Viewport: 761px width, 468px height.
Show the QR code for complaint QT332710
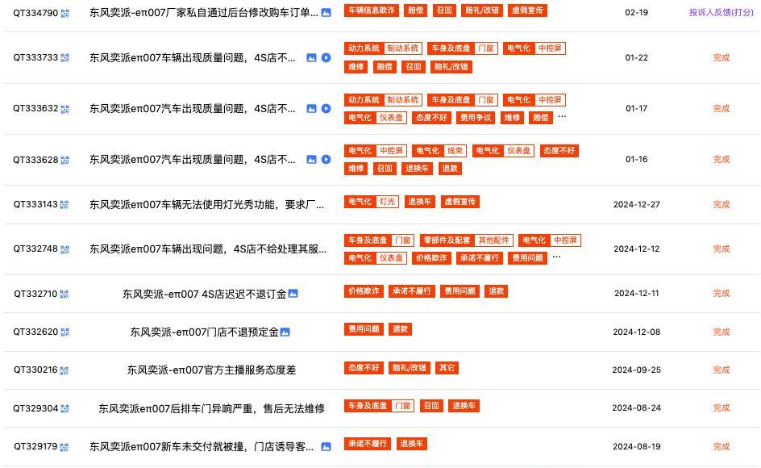pyautogui.click(x=64, y=294)
